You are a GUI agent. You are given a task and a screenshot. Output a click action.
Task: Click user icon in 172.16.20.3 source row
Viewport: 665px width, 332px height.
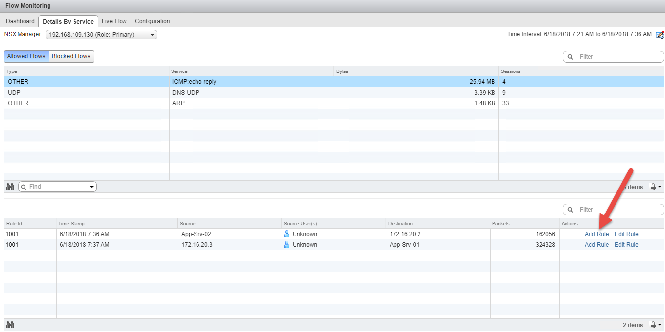point(287,245)
